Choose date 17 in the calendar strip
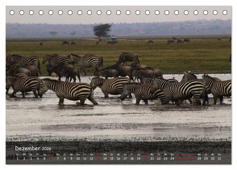This screenshot has height=170, width=237. click(x=125, y=158)
